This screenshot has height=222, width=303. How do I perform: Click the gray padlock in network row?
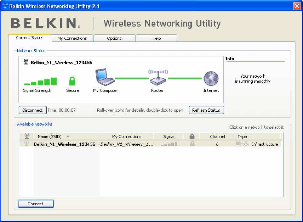pos(192,144)
